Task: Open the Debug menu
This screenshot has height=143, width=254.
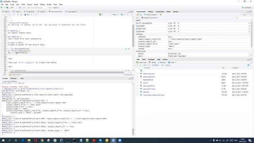Action: 42,4
